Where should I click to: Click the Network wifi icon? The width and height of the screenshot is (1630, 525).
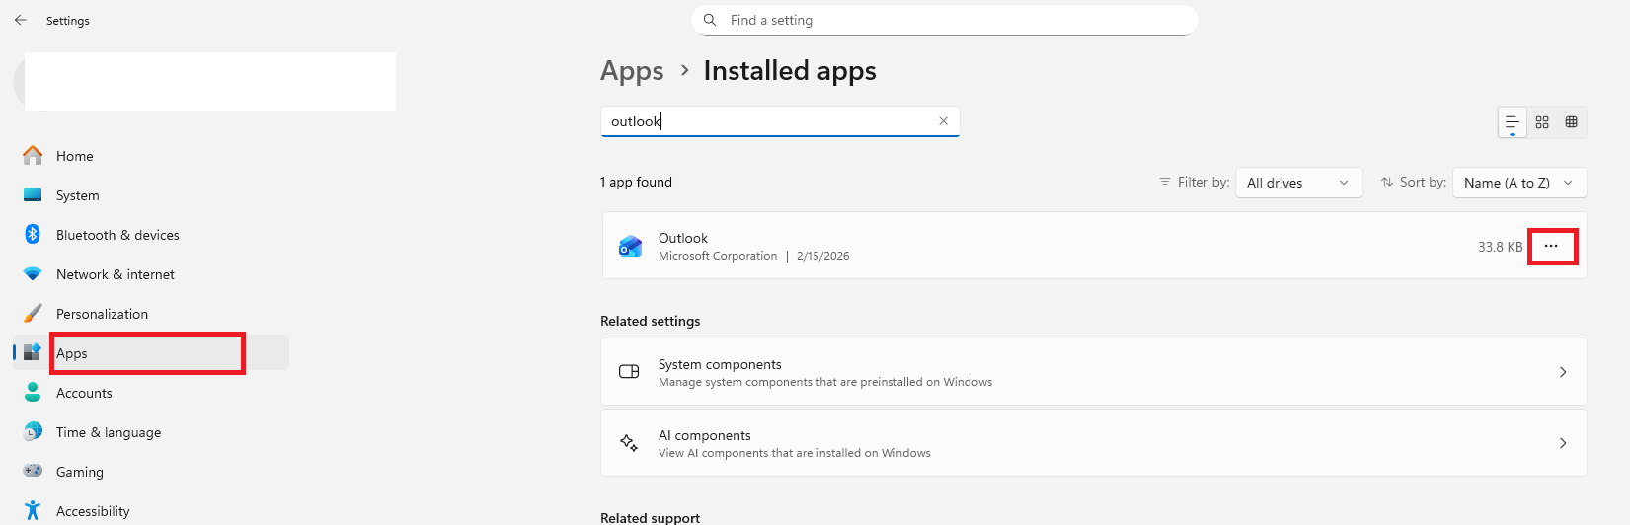point(33,273)
